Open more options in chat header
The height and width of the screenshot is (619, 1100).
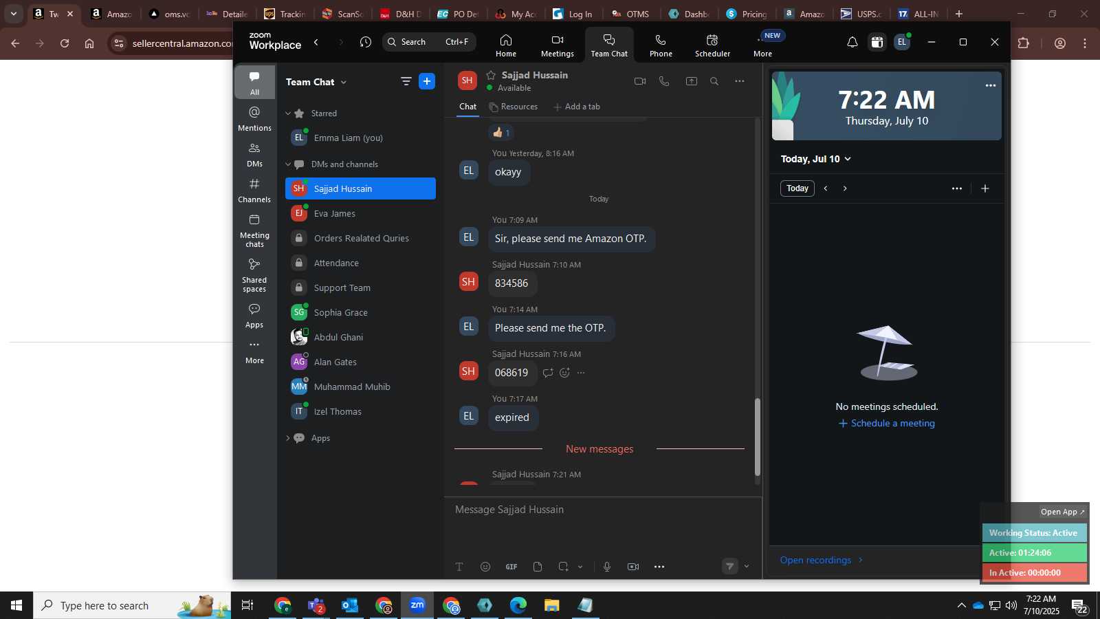(740, 81)
